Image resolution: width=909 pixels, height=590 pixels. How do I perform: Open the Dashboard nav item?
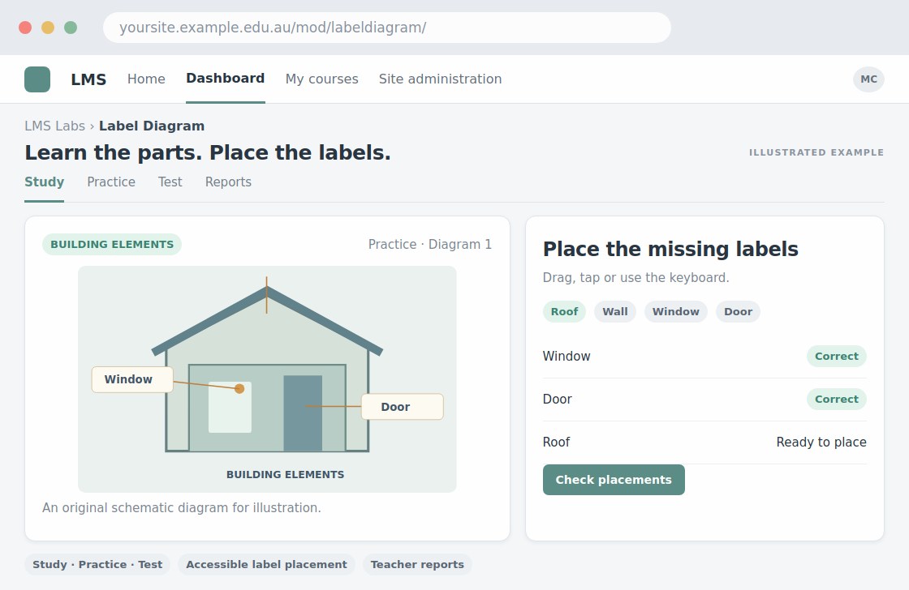tap(226, 79)
